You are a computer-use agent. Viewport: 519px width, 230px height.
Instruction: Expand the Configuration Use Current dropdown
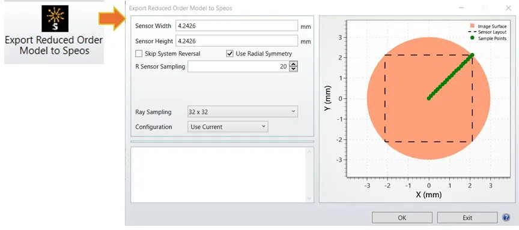(x=228, y=127)
